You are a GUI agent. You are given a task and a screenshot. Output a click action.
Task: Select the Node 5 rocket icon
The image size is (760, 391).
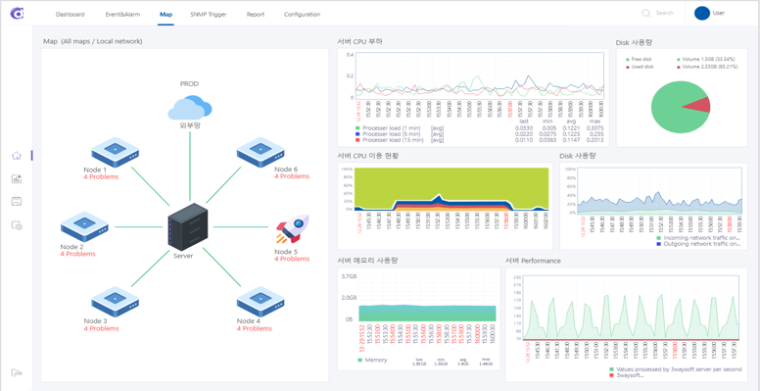[x=292, y=229]
